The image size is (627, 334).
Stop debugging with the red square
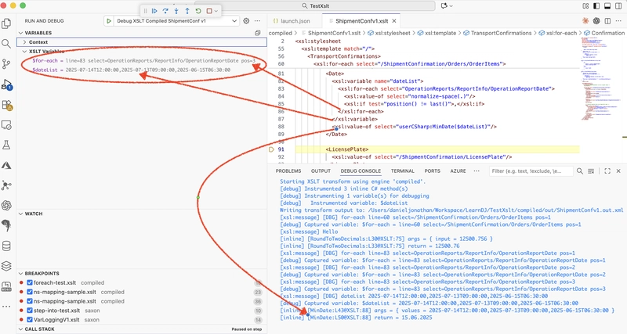click(x=209, y=11)
